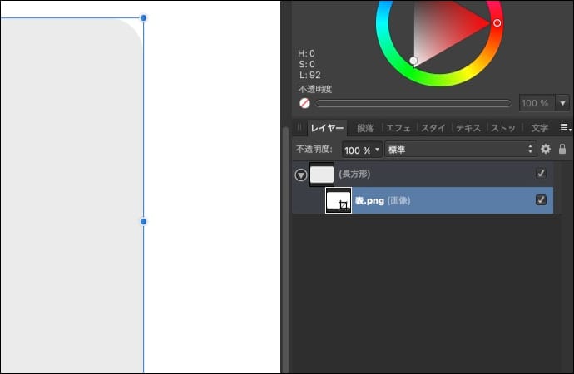
Task: Click the color opacity slider track
Action: (413, 103)
